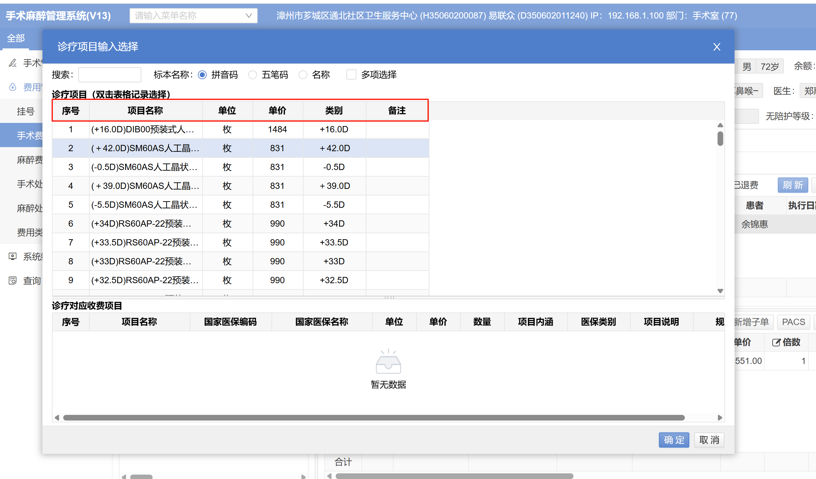The image size is (816, 479).
Task: Click the 费用 money-bag icon in the sidebar
Action: tap(13, 87)
